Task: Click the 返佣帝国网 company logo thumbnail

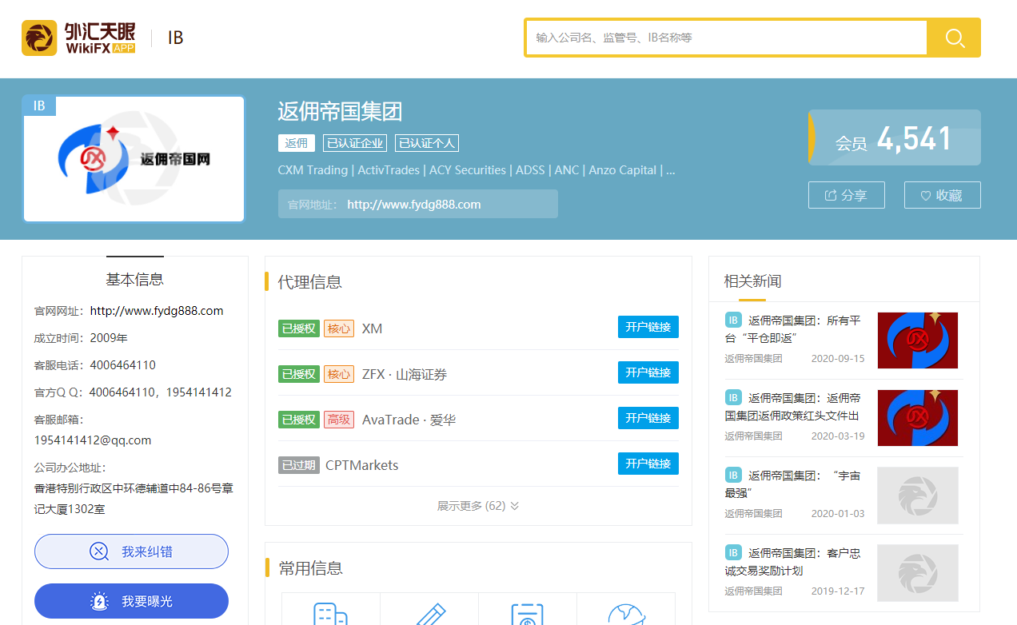Action: pos(134,159)
